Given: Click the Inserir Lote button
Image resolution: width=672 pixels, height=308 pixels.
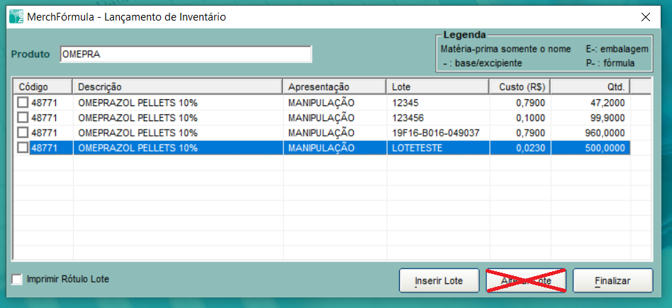Looking at the screenshot, I should (x=439, y=281).
